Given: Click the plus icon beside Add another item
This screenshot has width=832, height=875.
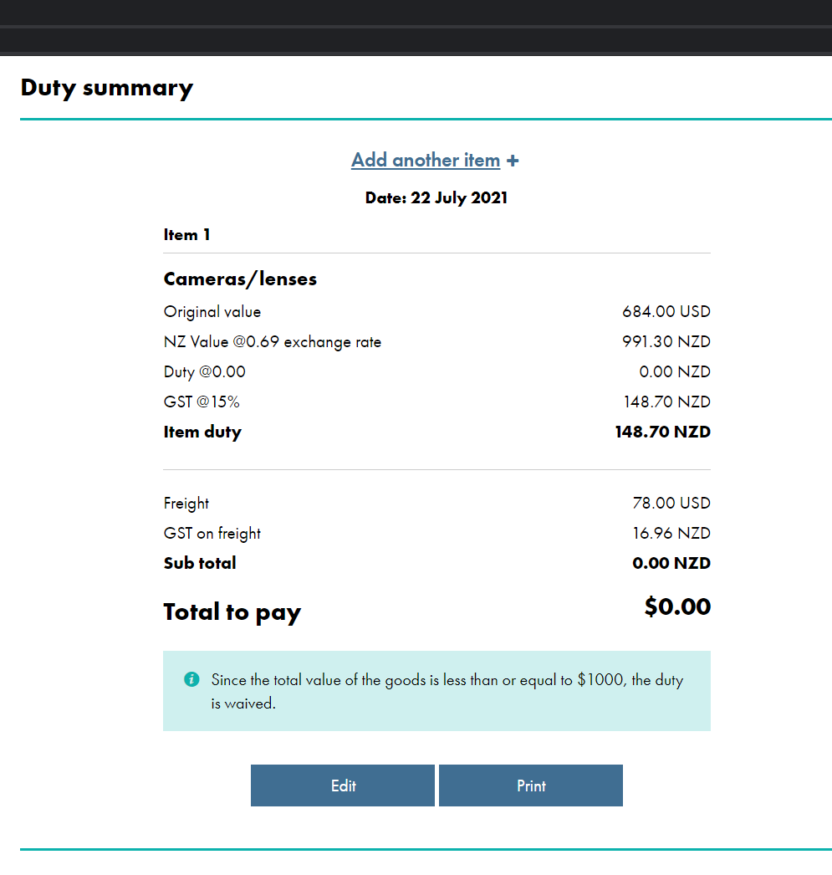Looking at the screenshot, I should 513,161.
